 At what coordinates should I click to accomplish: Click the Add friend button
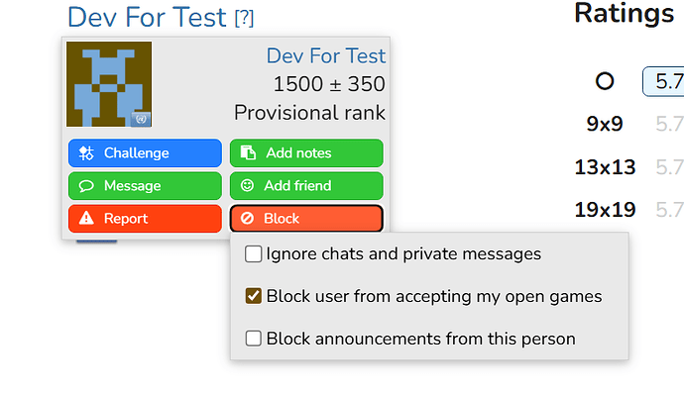pyautogui.click(x=306, y=186)
